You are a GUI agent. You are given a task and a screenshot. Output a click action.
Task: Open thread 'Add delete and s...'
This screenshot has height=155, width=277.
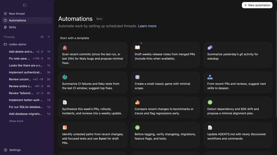click(x=27, y=52)
